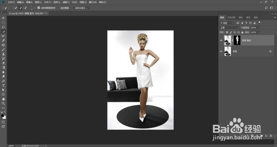
Task: Filter layers by adjustment layer icon
Action: point(242,23)
